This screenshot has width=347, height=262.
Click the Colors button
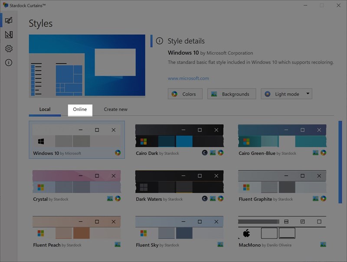[x=185, y=94]
